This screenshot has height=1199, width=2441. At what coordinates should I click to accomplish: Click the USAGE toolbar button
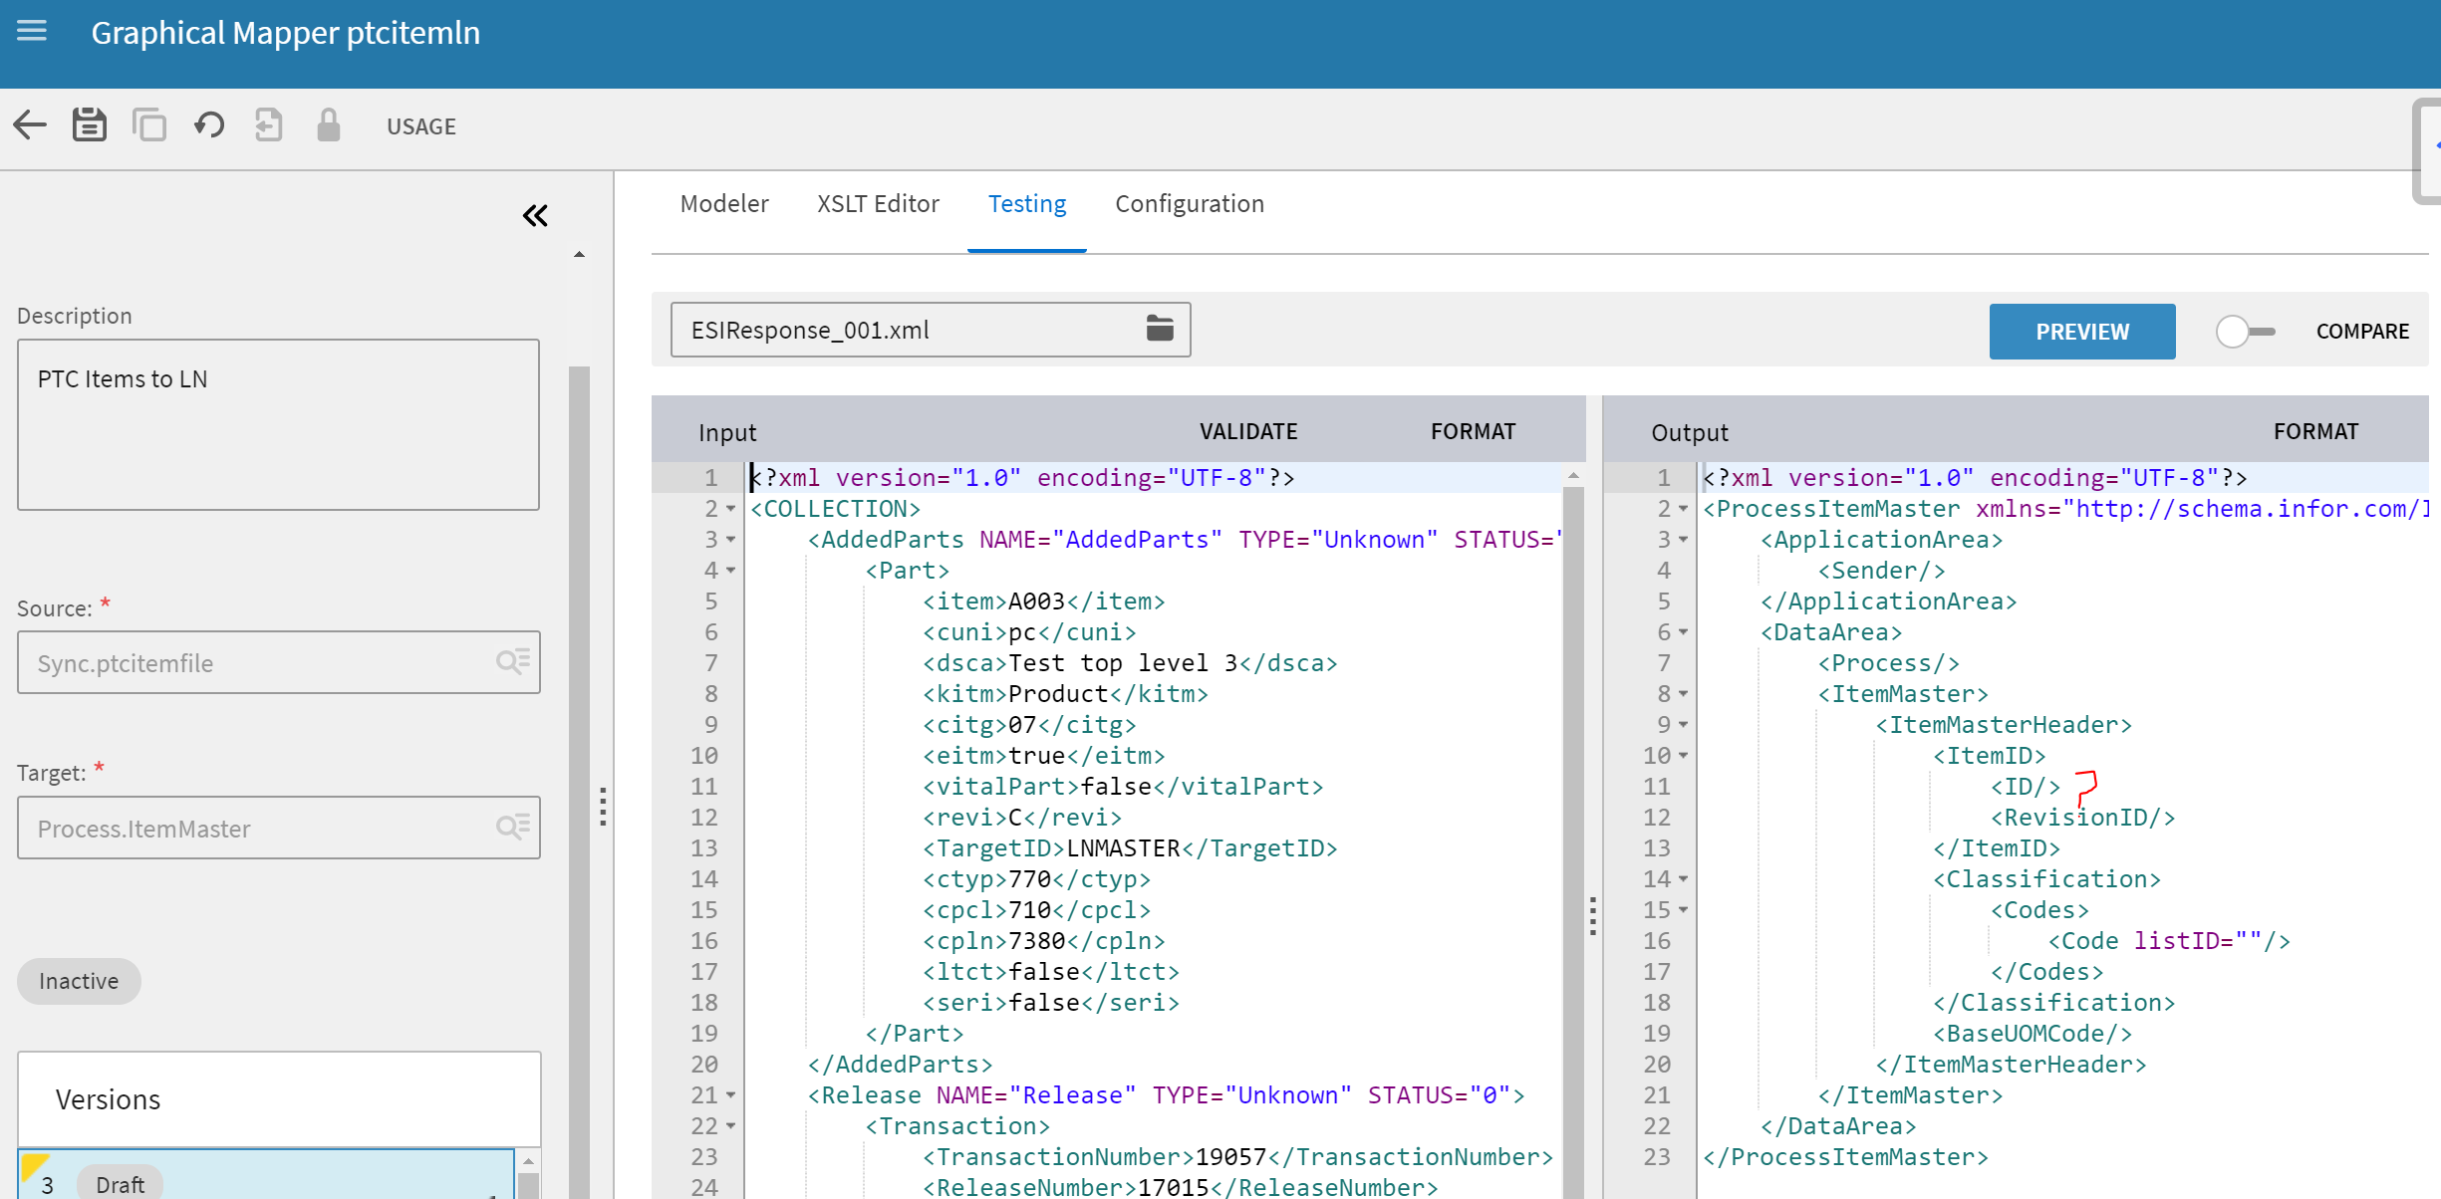[x=421, y=126]
